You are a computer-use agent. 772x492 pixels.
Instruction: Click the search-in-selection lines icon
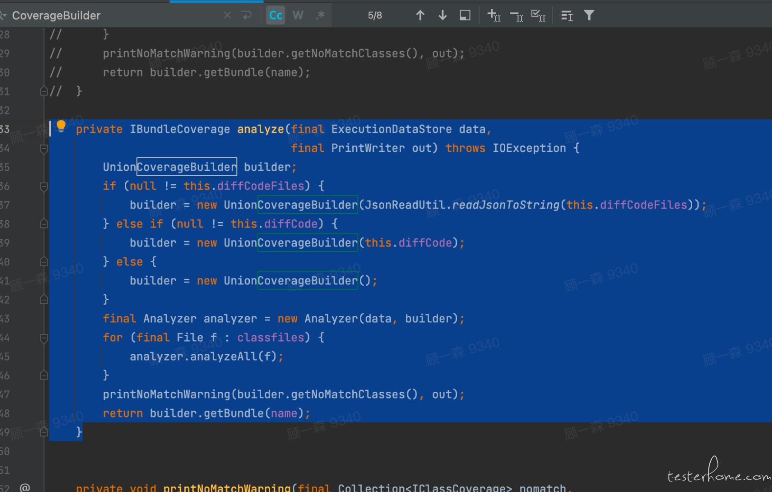tap(567, 16)
